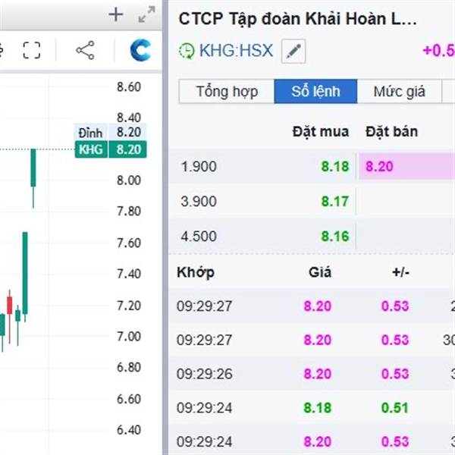Select the 8.18 bid price
Image resolution: width=455 pixels, height=455 pixels.
(334, 166)
